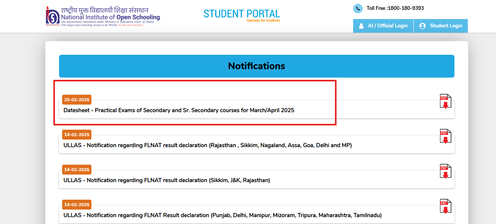Click the person icon on AI / Official Login
Screen dimensions: 496x224
361,26
